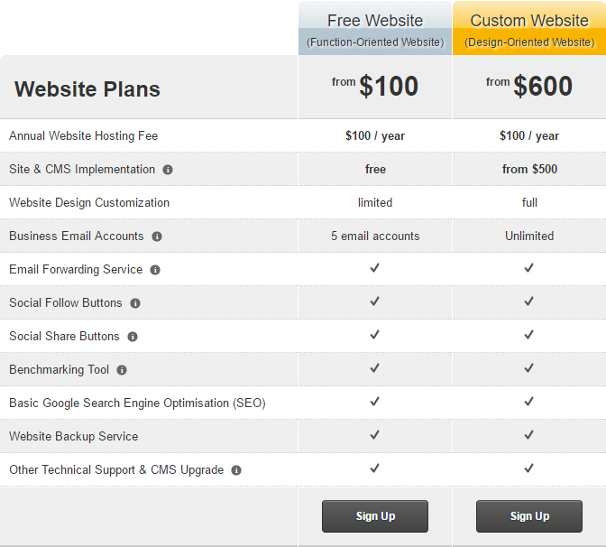This screenshot has width=606, height=547.
Task: Select the Custom Website column header
Action: pyautogui.click(x=529, y=21)
